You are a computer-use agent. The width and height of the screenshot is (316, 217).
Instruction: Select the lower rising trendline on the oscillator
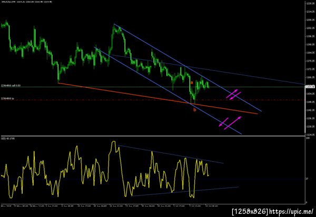pos(185,191)
